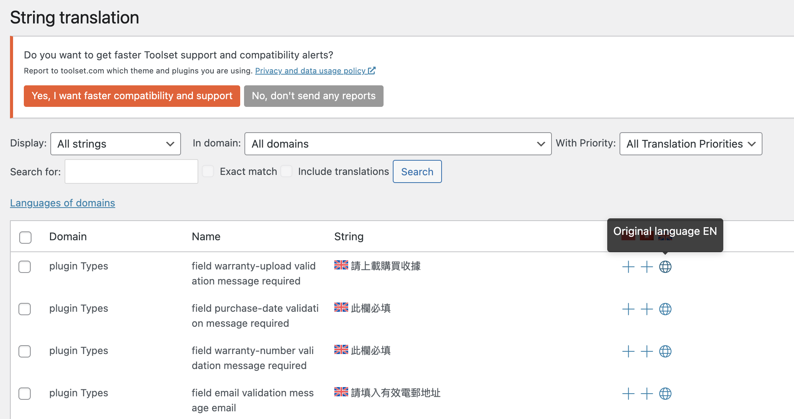Image resolution: width=794 pixels, height=419 pixels.
Task: Open the Display 'All strings' dropdown
Action: point(116,144)
